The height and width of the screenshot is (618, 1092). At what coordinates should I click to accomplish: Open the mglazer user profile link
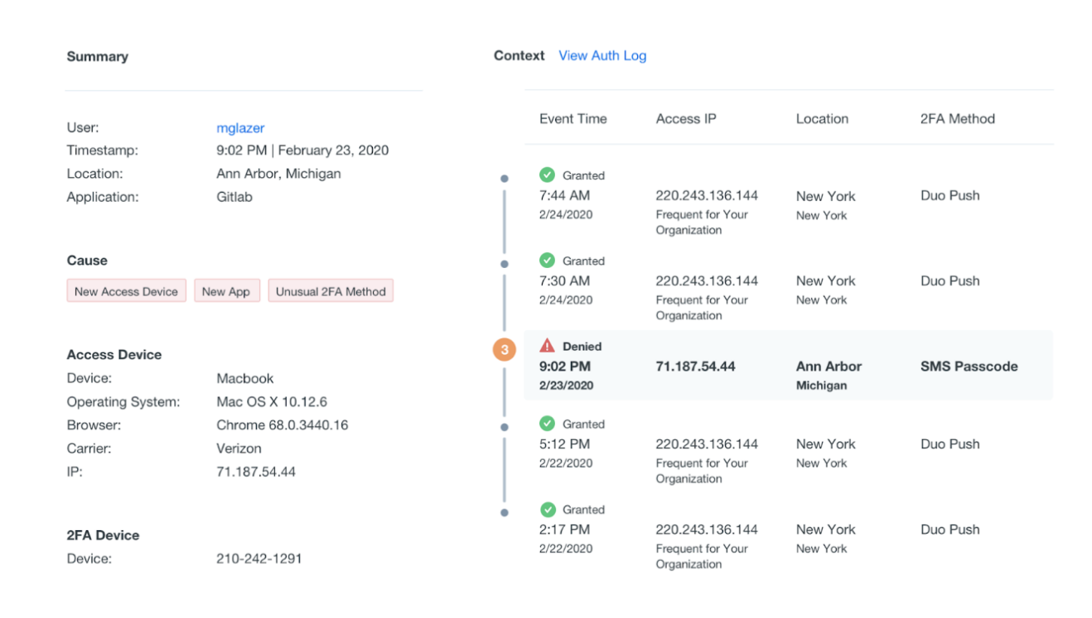pos(240,127)
